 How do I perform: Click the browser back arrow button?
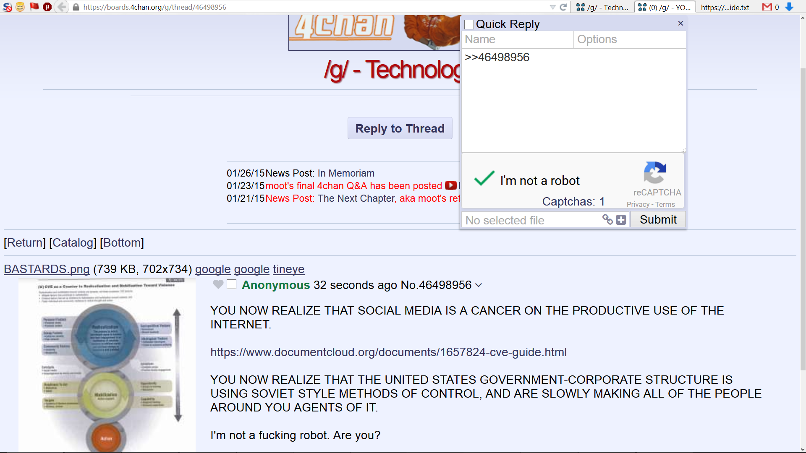coord(62,7)
